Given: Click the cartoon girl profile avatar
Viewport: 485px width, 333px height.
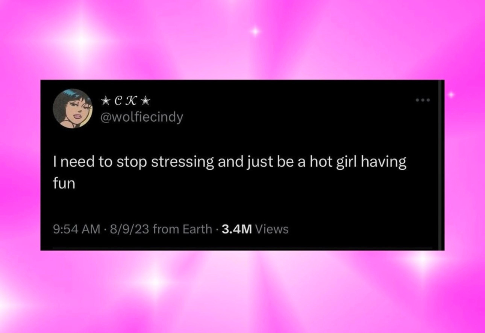Looking at the screenshot, I should 73,109.
